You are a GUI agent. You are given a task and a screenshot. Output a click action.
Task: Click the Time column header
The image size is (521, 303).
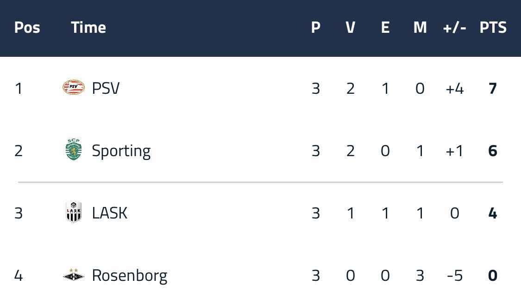[88, 28]
